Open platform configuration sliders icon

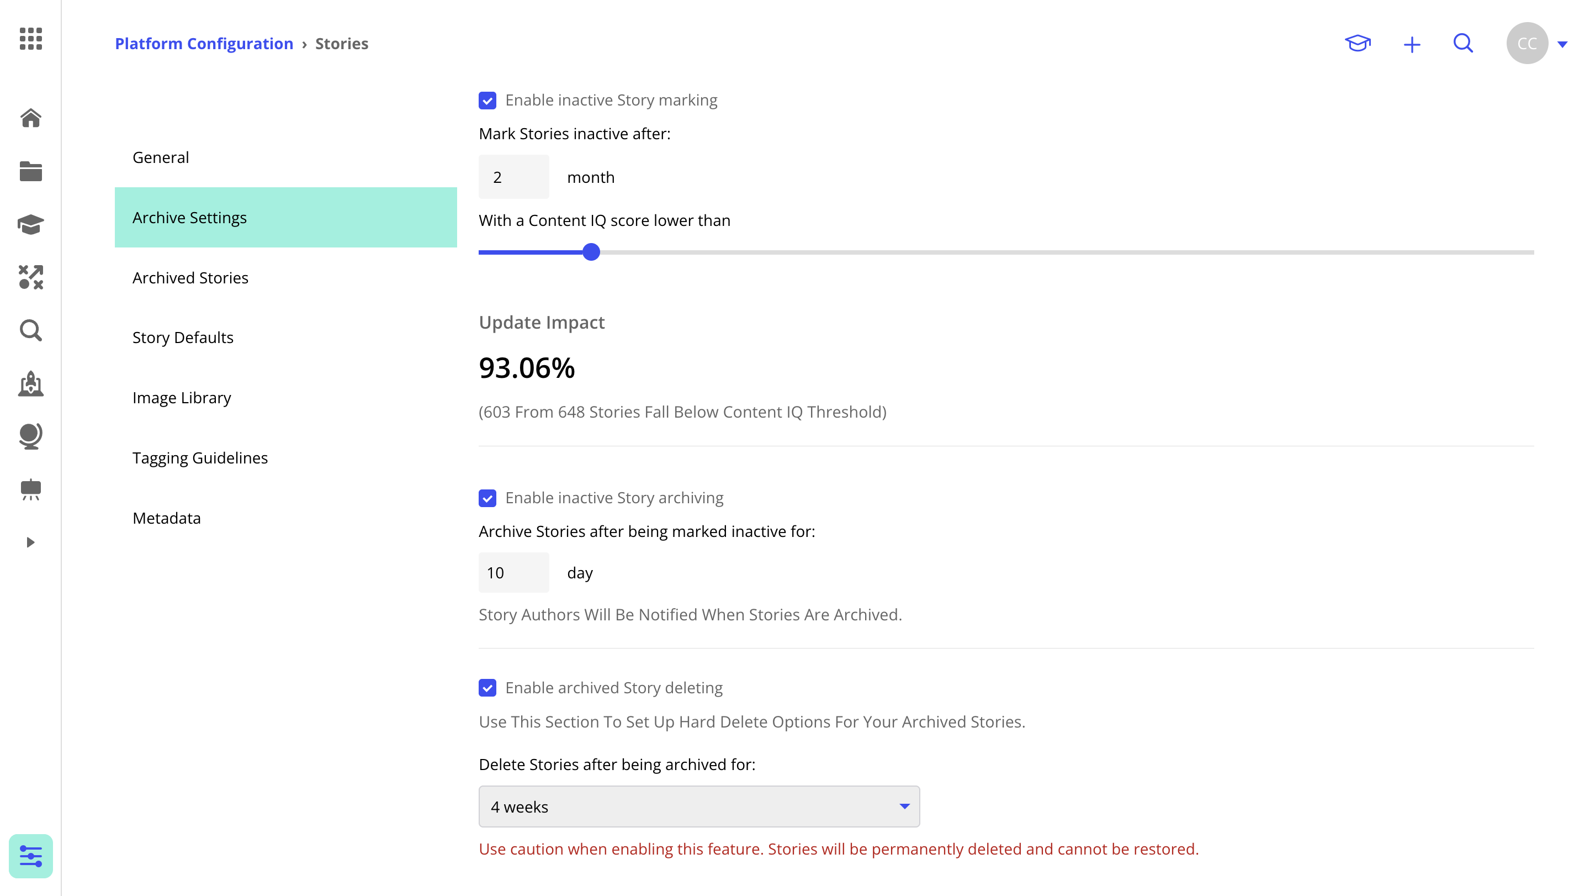[x=31, y=856]
